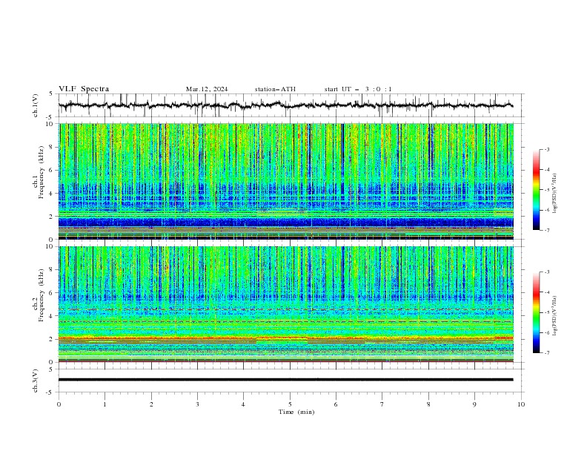Image resolution: width=587 pixels, height=454 pixels.
Task: Click the time axis tick label "9"
Action: [474, 404]
